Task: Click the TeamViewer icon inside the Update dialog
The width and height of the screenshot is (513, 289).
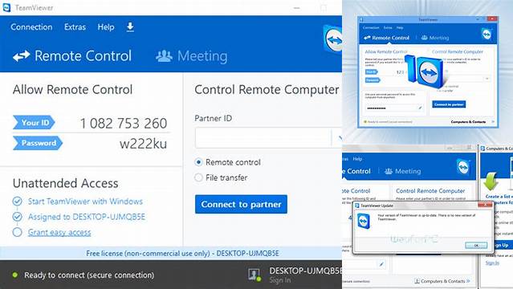Action: [364, 221]
